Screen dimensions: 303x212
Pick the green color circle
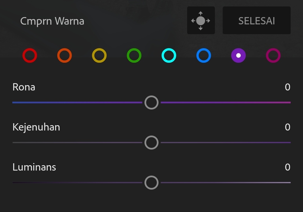[134, 55]
